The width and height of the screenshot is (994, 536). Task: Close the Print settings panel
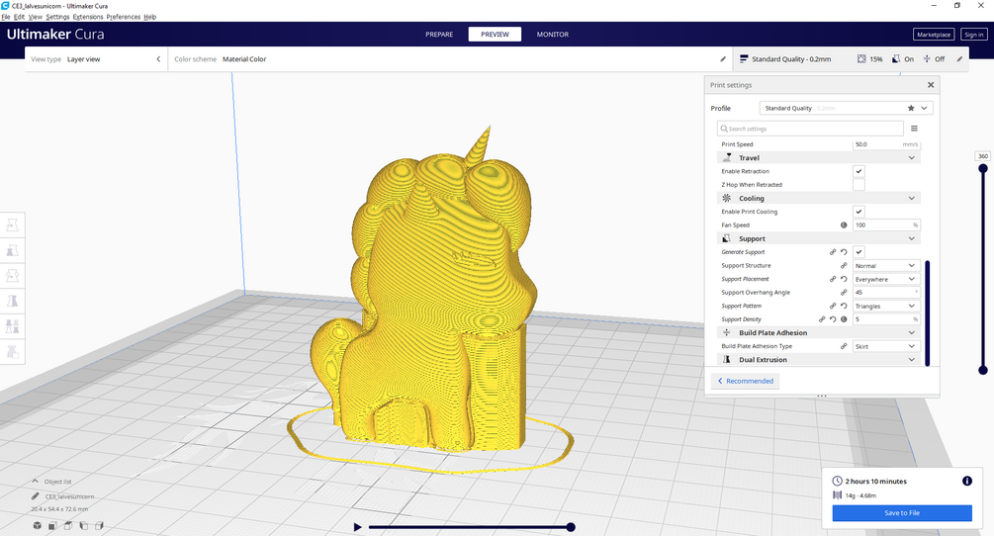[931, 85]
